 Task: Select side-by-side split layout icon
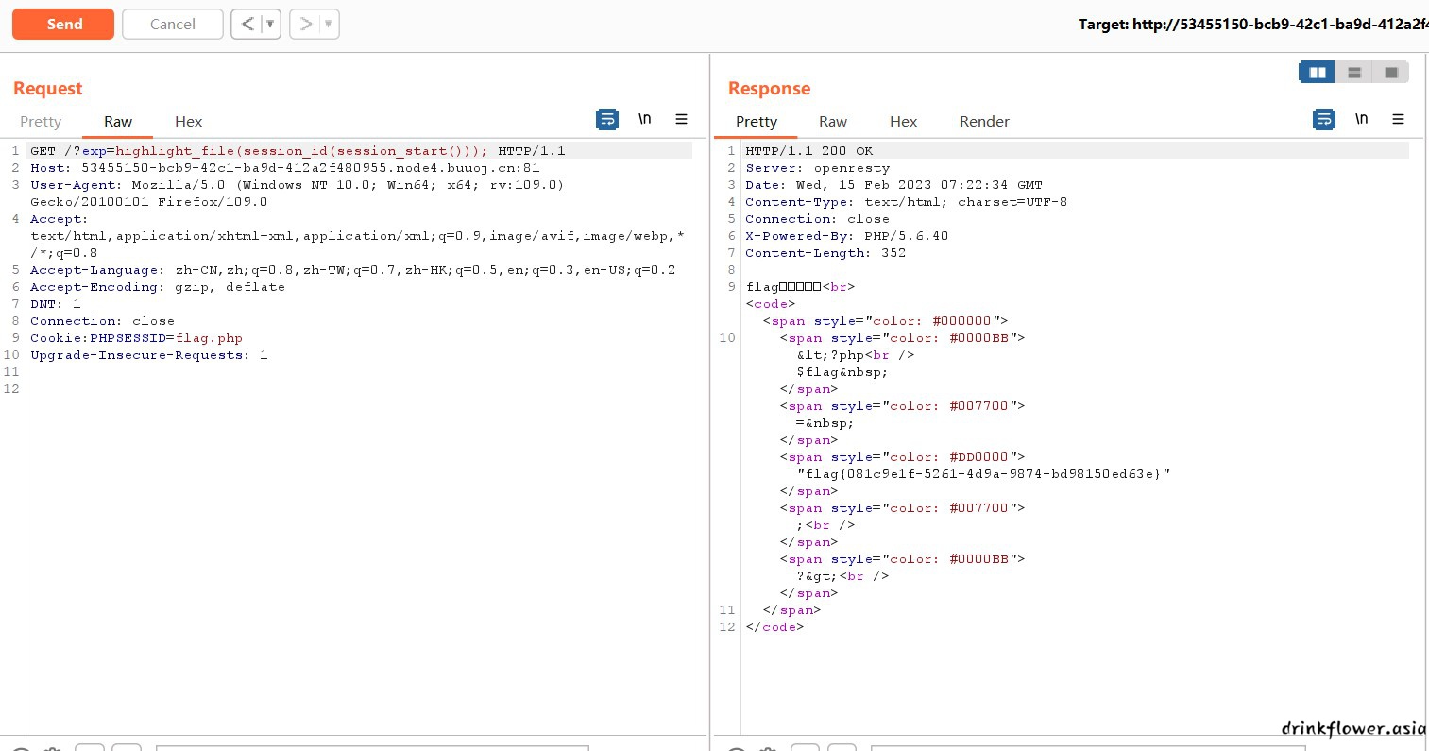(1317, 72)
